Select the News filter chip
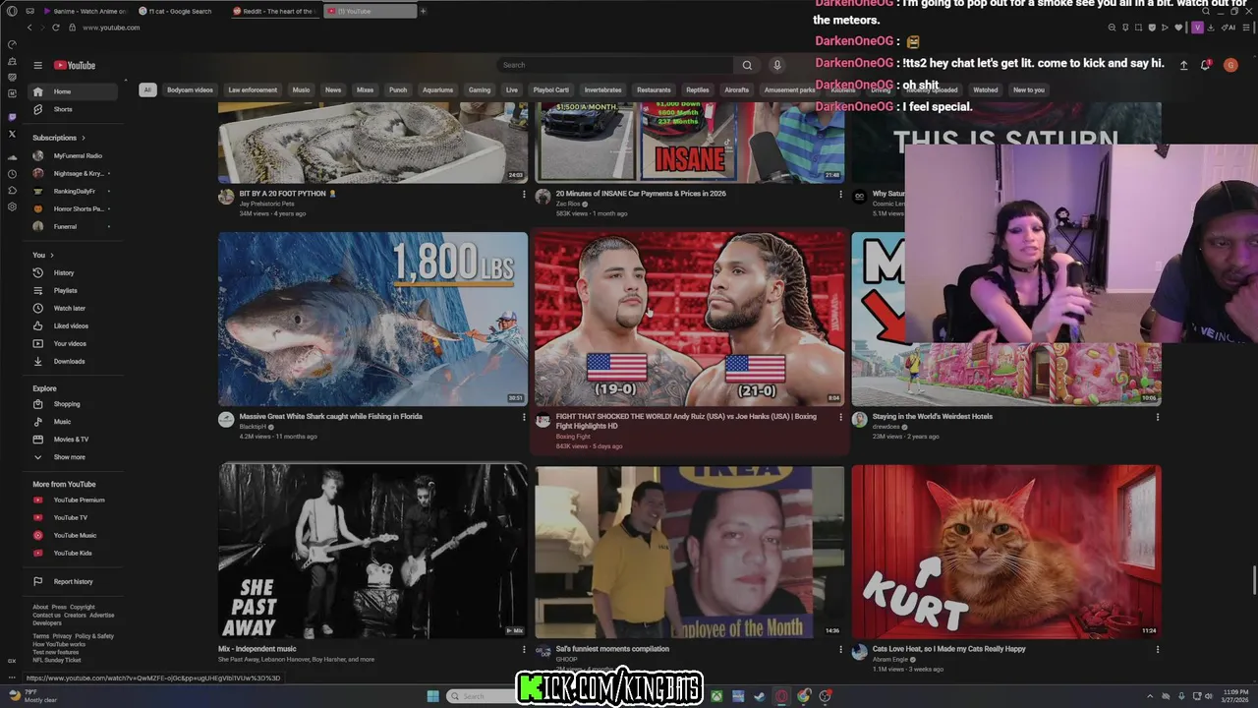Viewport: 1258px width, 708px height. (333, 89)
